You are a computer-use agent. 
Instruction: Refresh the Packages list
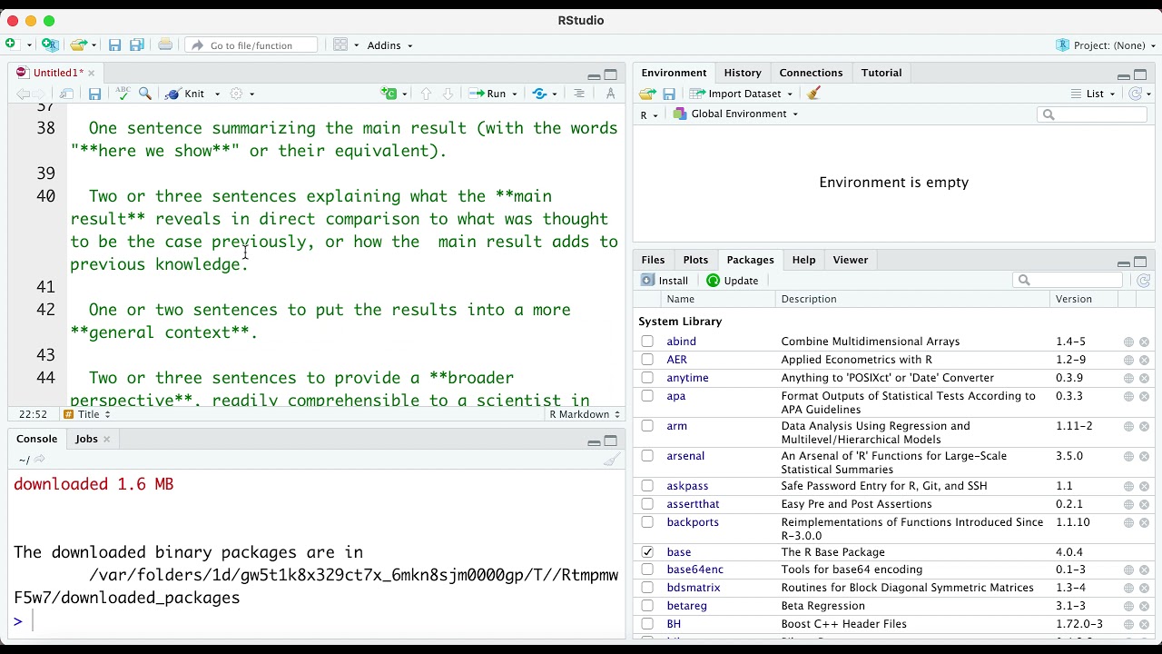(1144, 281)
